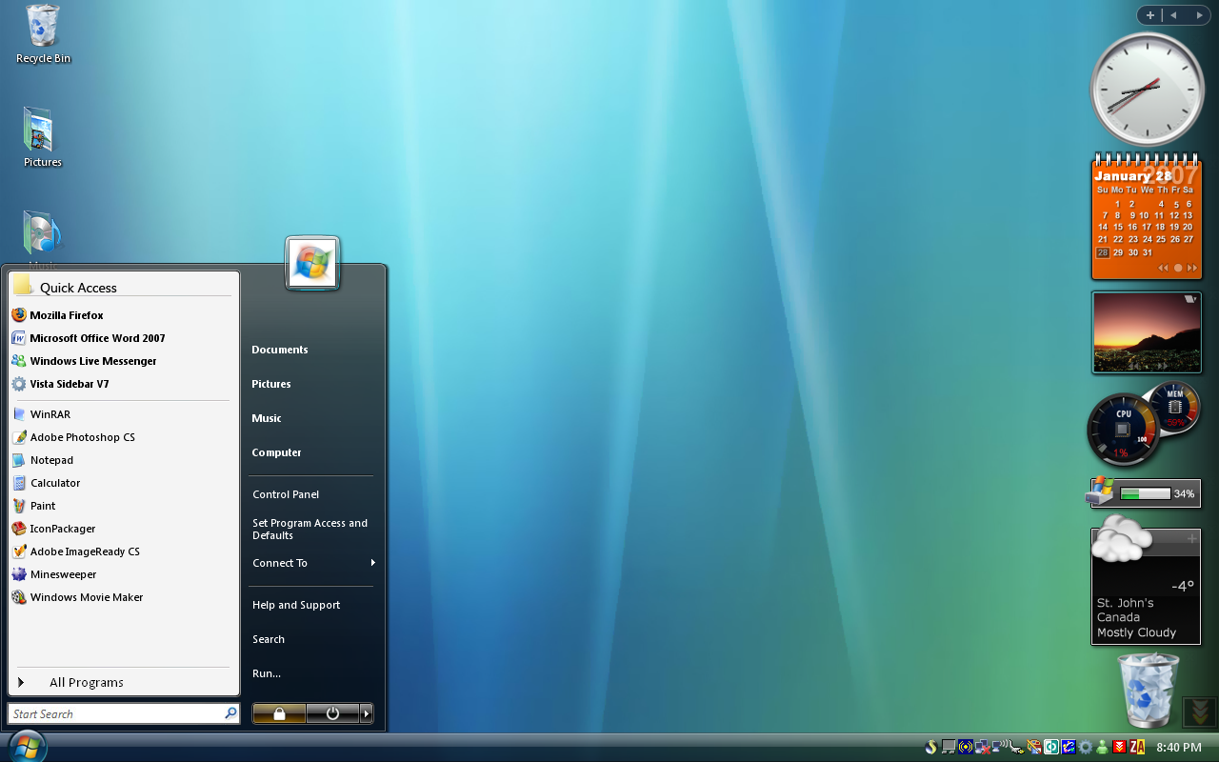Show previous month in calendar gadget
The width and height of the screenshot is (1219, 762).
tap(1163, 268)
